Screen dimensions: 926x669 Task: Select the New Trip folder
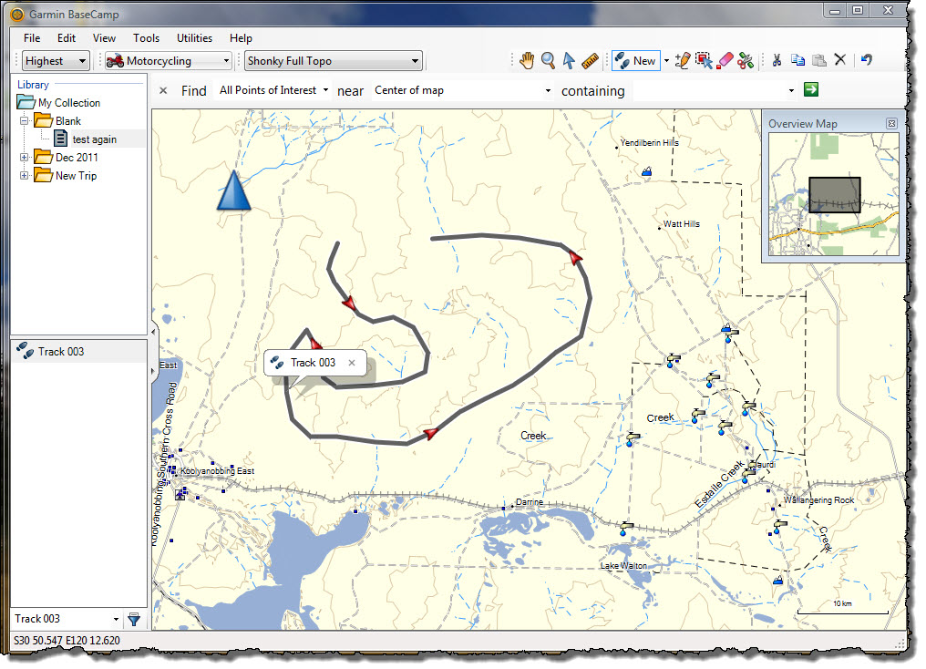(76, 176)
